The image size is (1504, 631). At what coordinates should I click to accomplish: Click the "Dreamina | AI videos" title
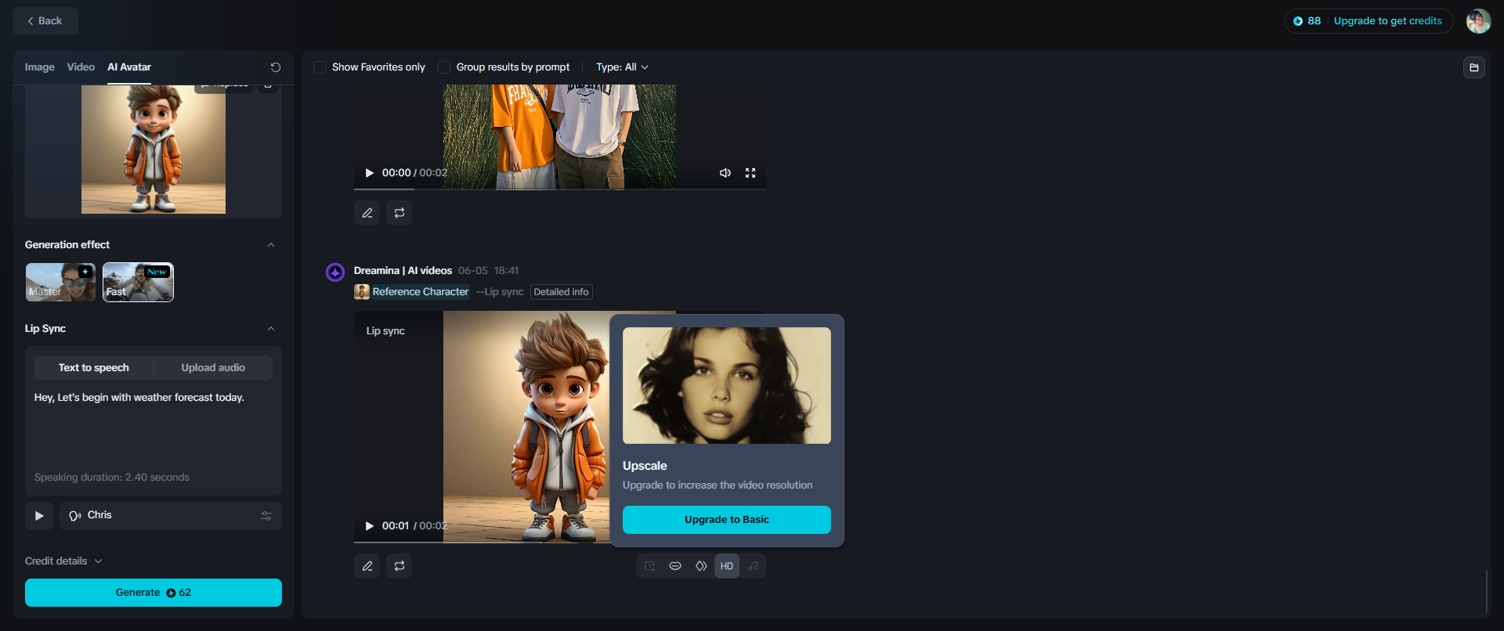click(x=403, y=271)
